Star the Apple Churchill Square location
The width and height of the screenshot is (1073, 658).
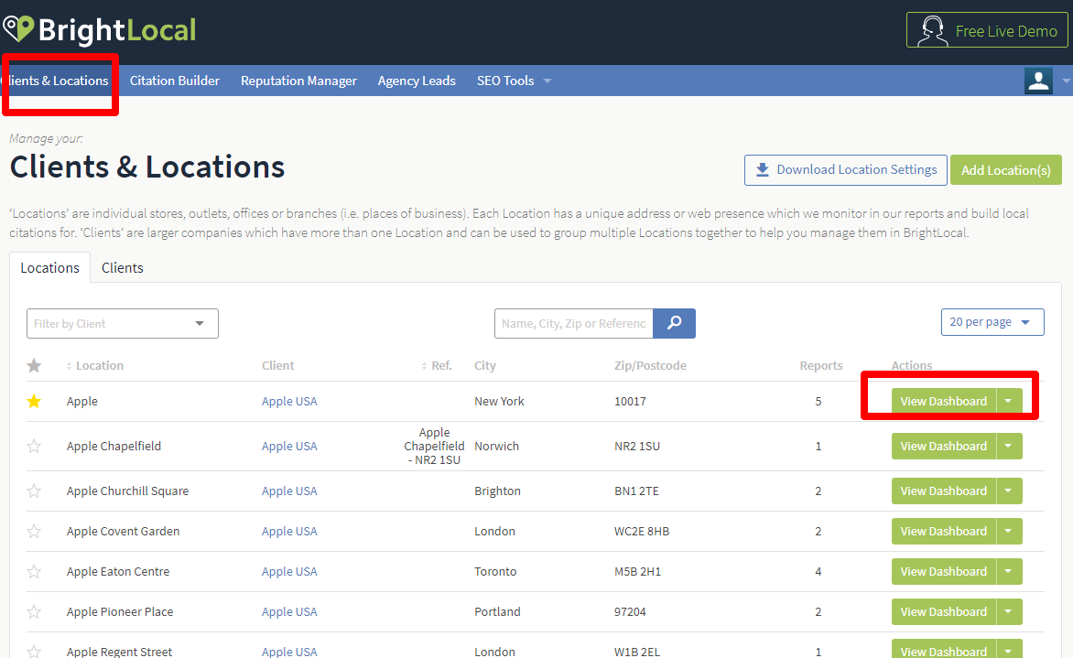coord(34,491)
